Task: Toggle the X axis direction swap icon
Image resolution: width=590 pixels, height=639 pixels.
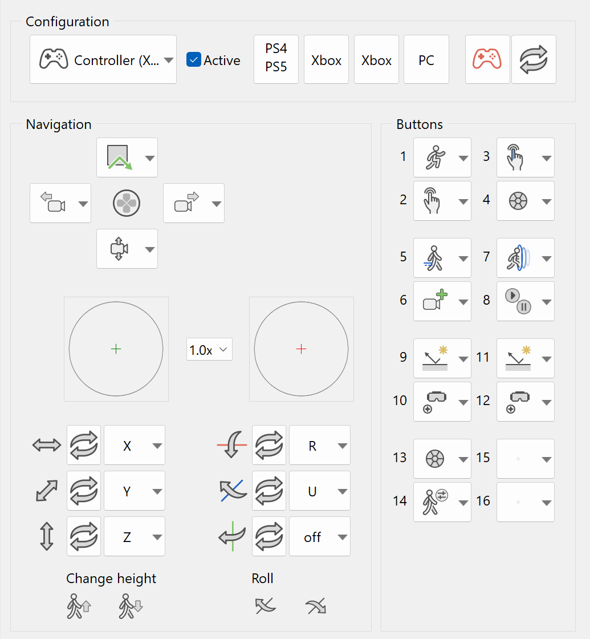Action: [x=83, y=445]
